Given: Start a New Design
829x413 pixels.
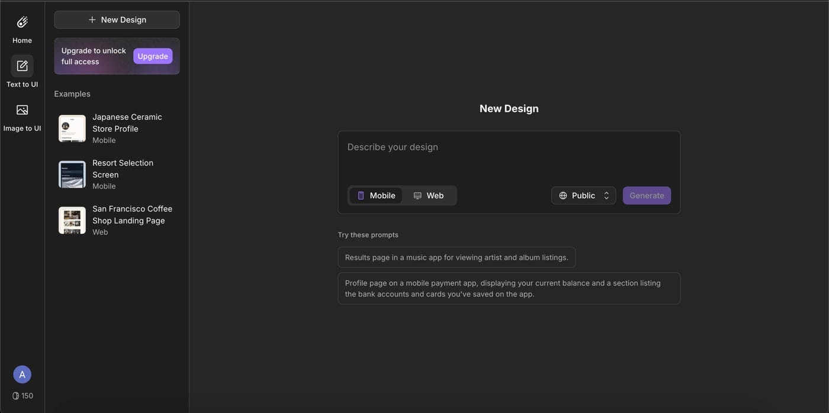Looking at the screenshot, I should coord(117,19).
